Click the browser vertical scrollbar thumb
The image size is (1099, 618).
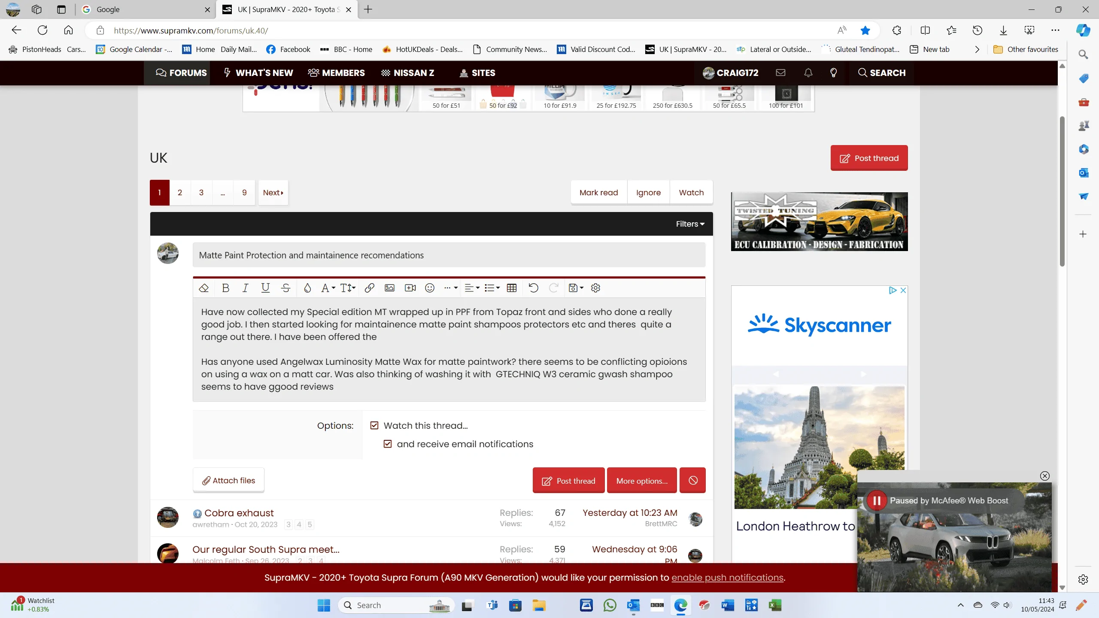point(1062,191)
